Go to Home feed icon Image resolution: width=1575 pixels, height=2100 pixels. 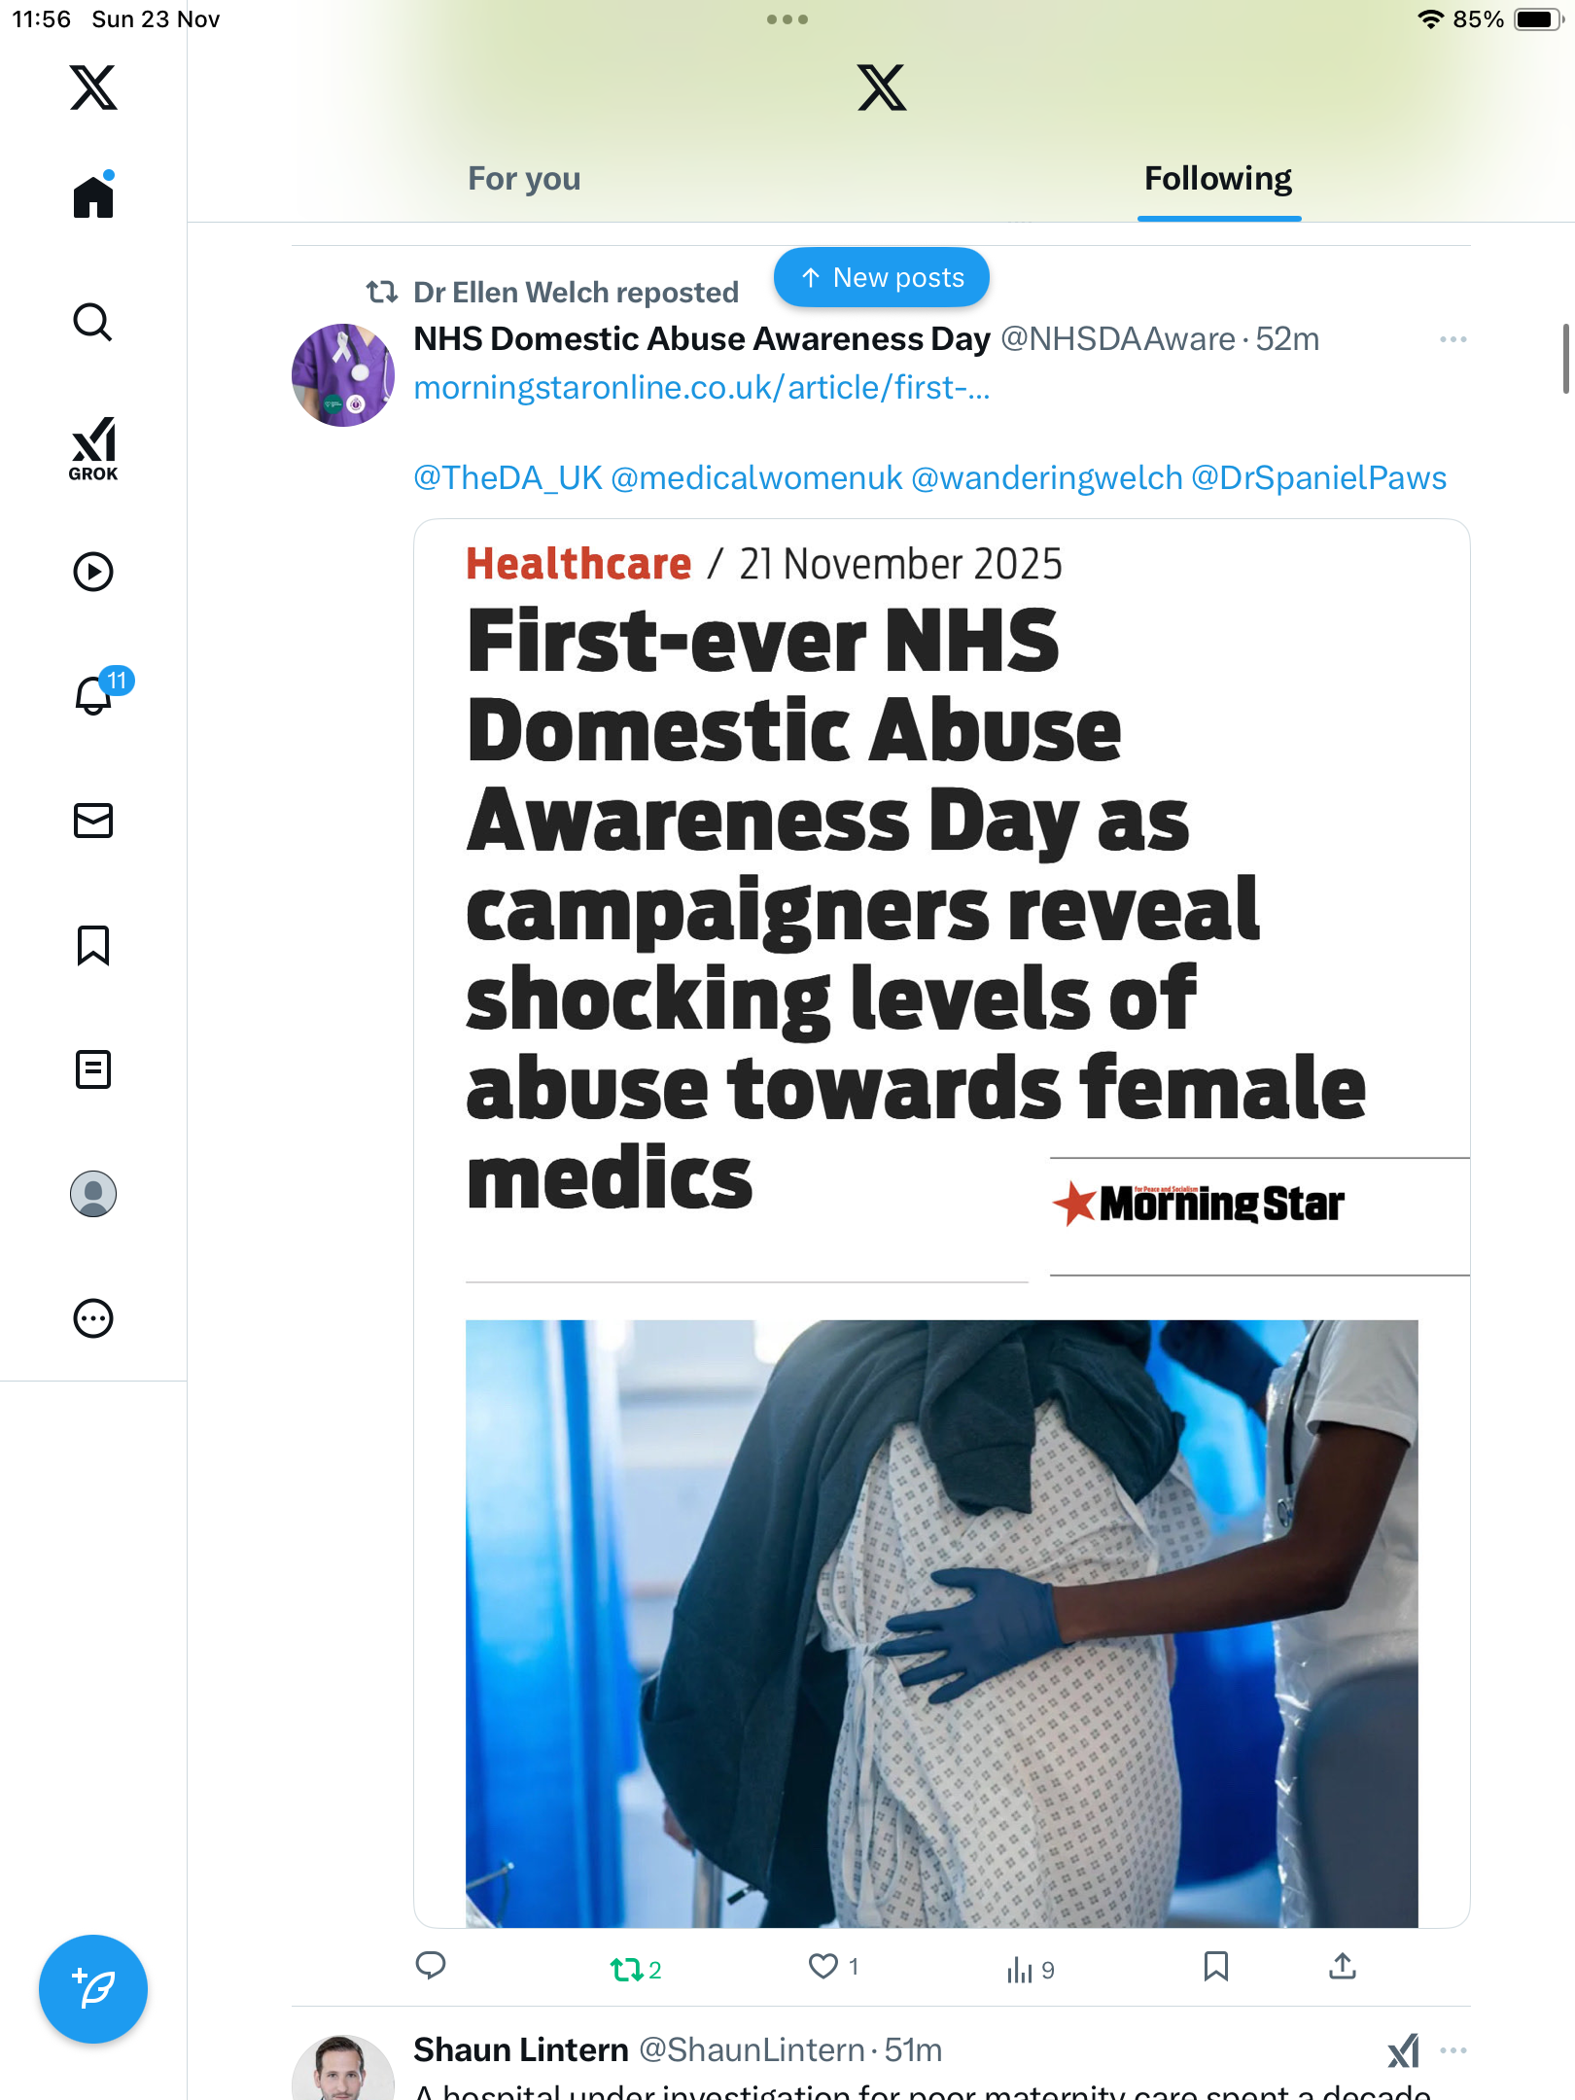tap(93, 197)
